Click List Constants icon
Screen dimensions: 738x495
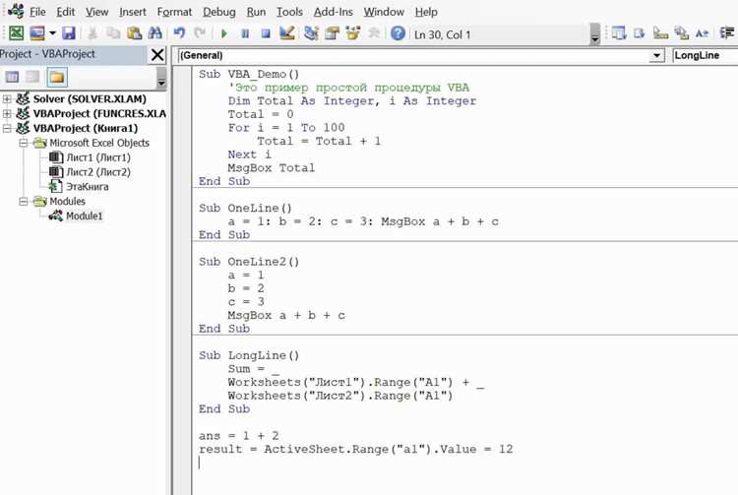640,33
